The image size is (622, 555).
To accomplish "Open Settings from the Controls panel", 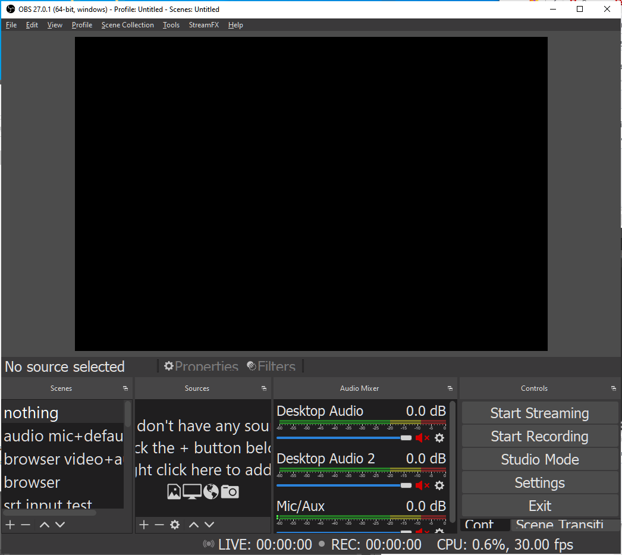I will click(x=539, y=483).
